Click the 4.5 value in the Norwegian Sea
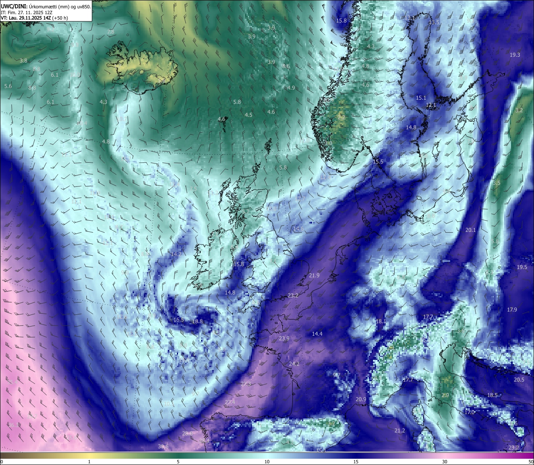Viewport: 534px width, 465px height. [x=248, y=115]
